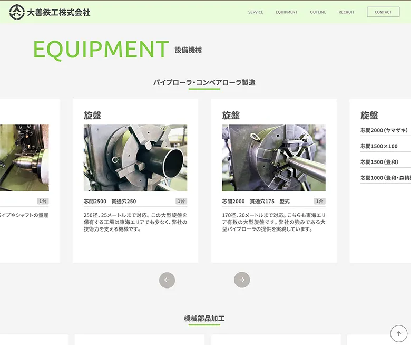The width and height of the screenshot is (411, 345).
Task: Click the CONTACT button
Action: click(x=383, y=12)
